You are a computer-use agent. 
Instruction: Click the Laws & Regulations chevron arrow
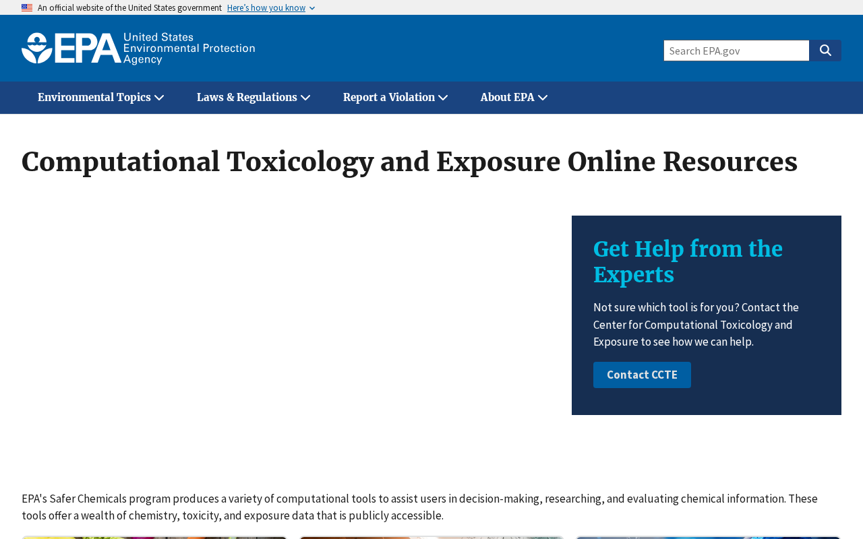[305, 98]
